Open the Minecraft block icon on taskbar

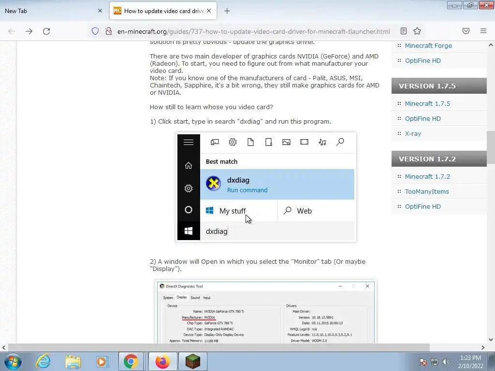click(192, 361)
